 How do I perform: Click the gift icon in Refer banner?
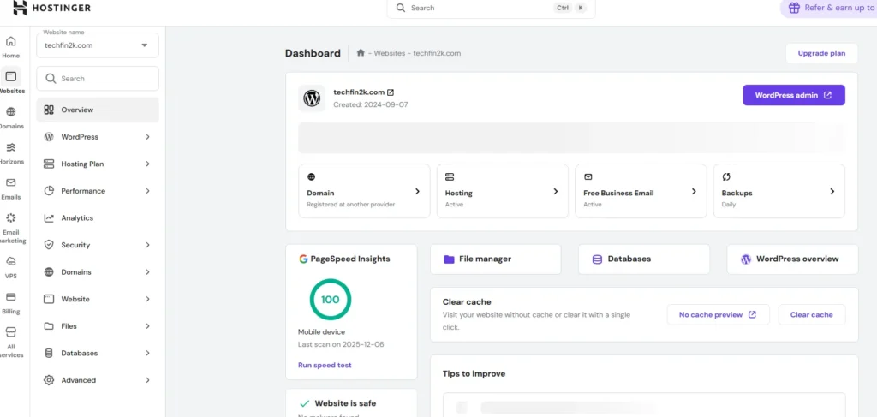tap(794, 8)
